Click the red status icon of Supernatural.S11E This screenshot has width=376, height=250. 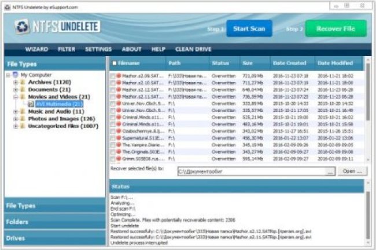click(119, 138)
